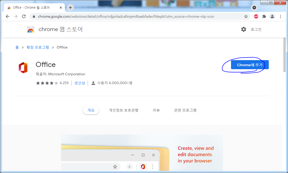Open web store settings gear
Image resolution: width=288 pixels, height=173 pixels.
tap(244, 29)
